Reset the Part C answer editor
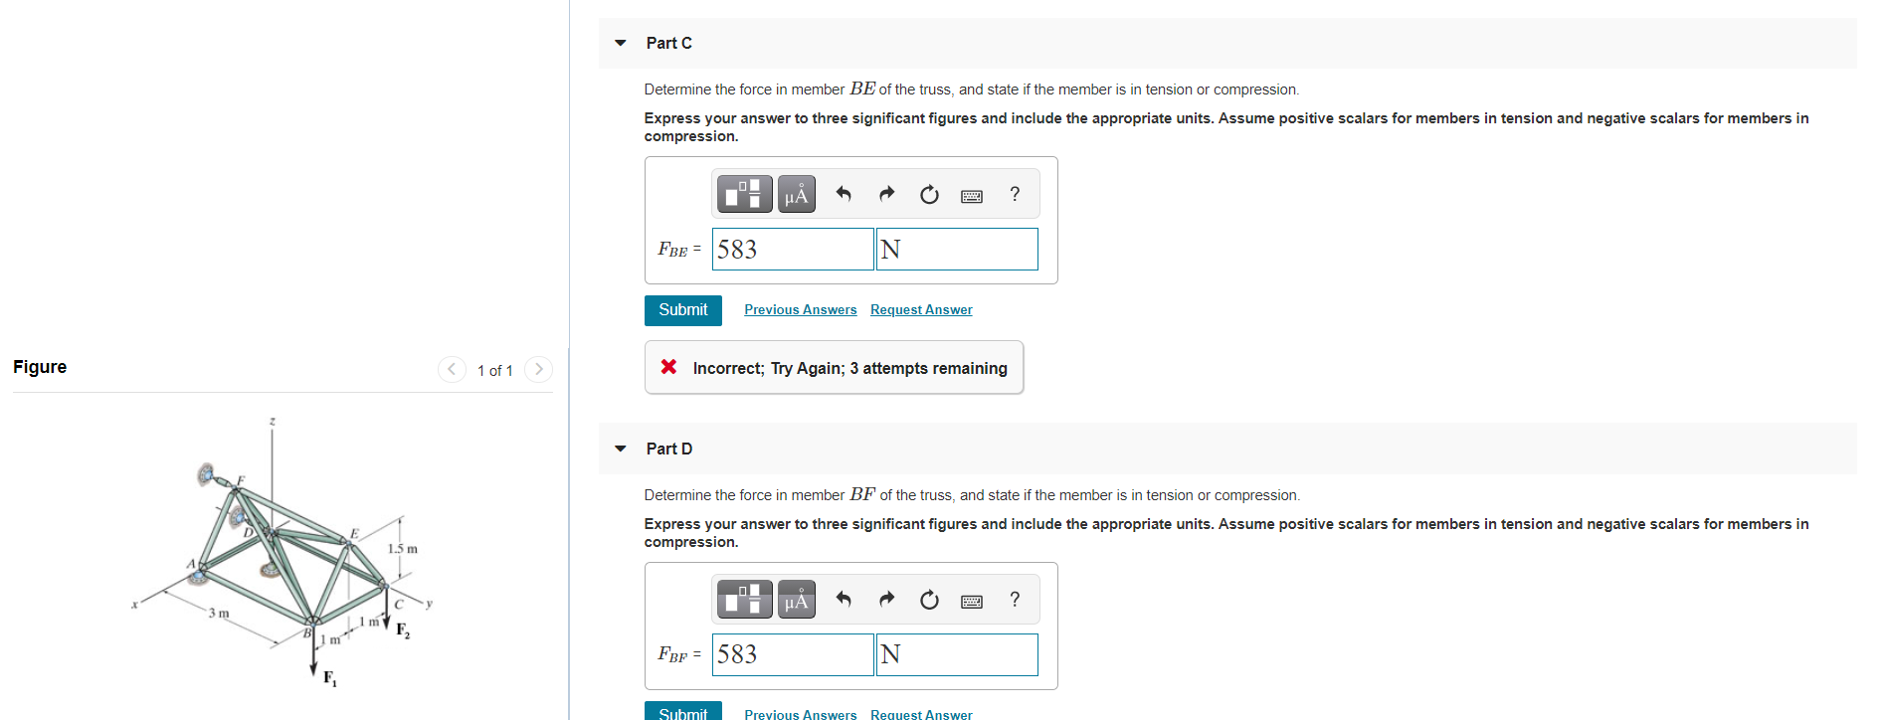Screen dimensions: 1881x720 point(928,194)
